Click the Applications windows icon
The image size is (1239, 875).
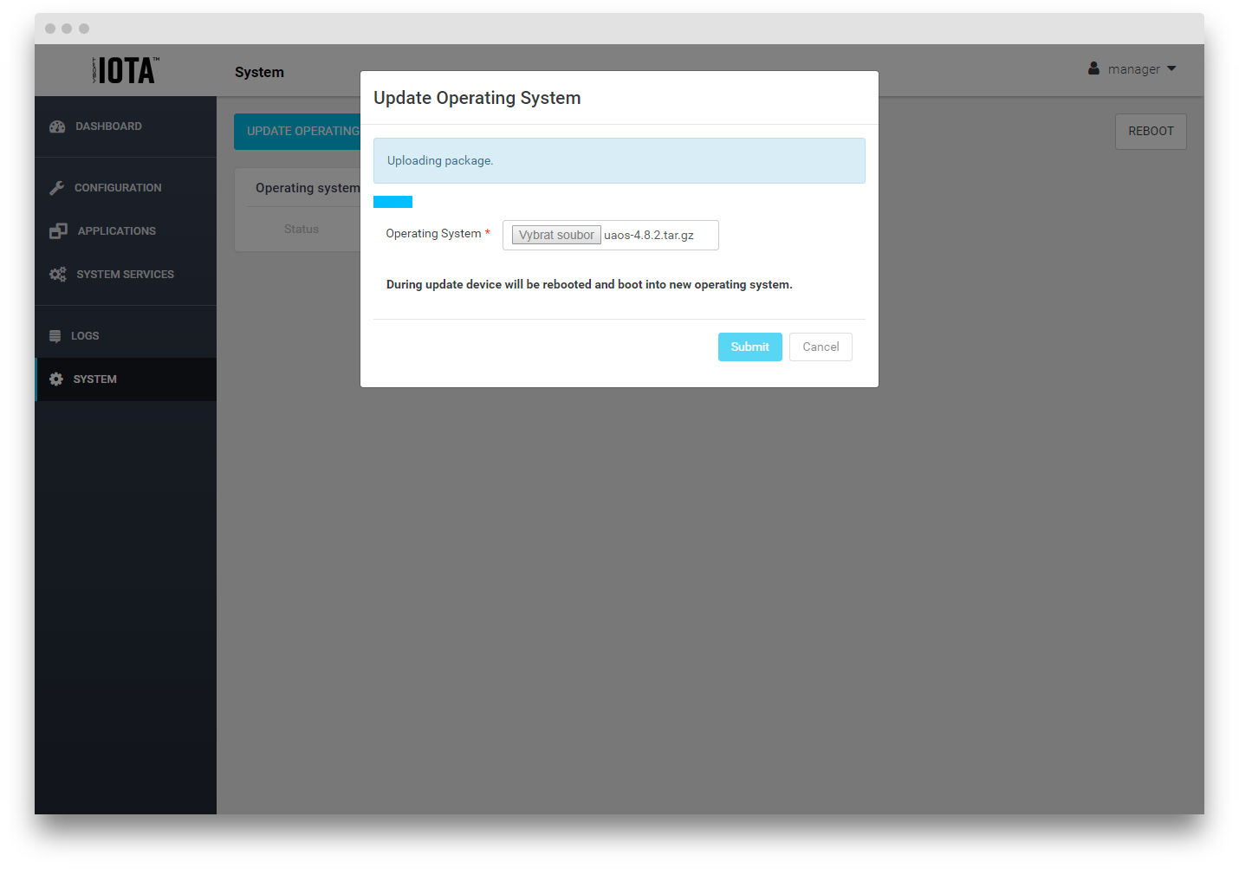click(58, 231)
